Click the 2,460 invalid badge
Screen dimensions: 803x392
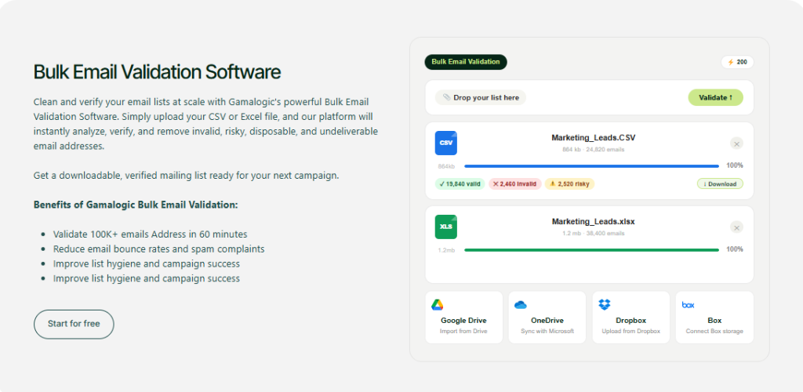pyautogui.click(x=514, y=183)
